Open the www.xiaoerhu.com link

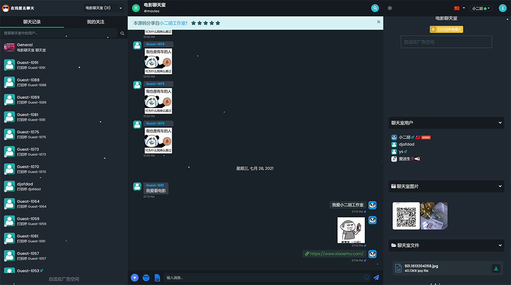pos(336,254)
